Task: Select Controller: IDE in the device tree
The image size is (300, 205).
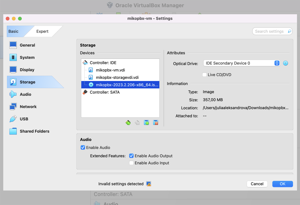Action: 103,63
